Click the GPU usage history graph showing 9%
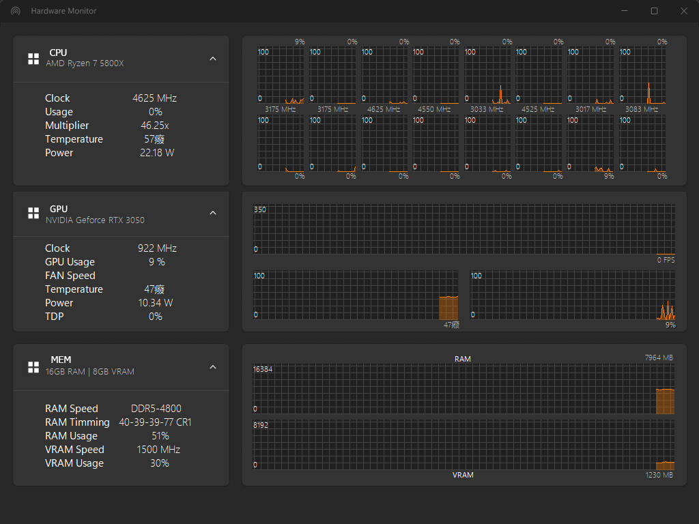Image resolution: width=699 pixels, height=524 pixels. 572,295
